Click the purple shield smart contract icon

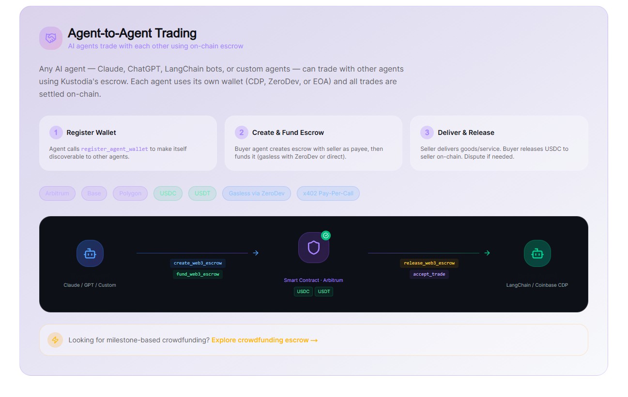tap(314, 248)
